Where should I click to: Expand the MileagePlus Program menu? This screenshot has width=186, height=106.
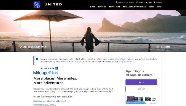(x=134, y=7)
